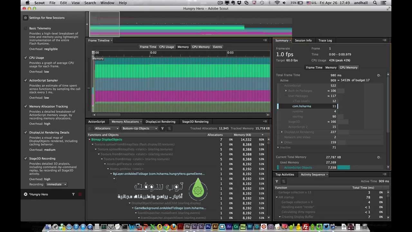Toggle GPU Memory graph in Frame Timeline
Viewport: 412px width, 232px height.
click(x=201, y=47)
